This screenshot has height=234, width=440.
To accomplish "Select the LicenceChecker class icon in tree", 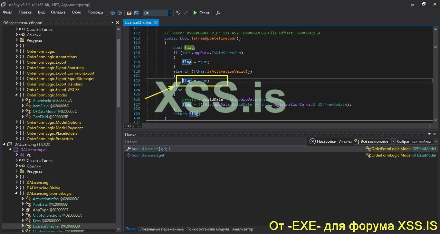I will click(x=28, y=226).
